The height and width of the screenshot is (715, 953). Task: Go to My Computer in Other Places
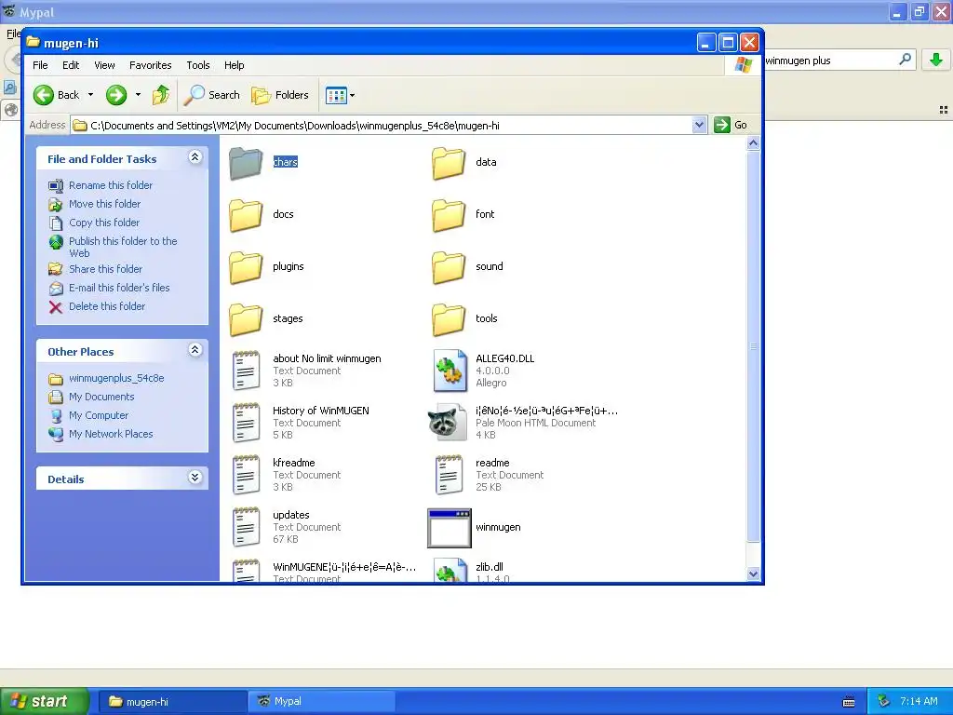point(99,415)
